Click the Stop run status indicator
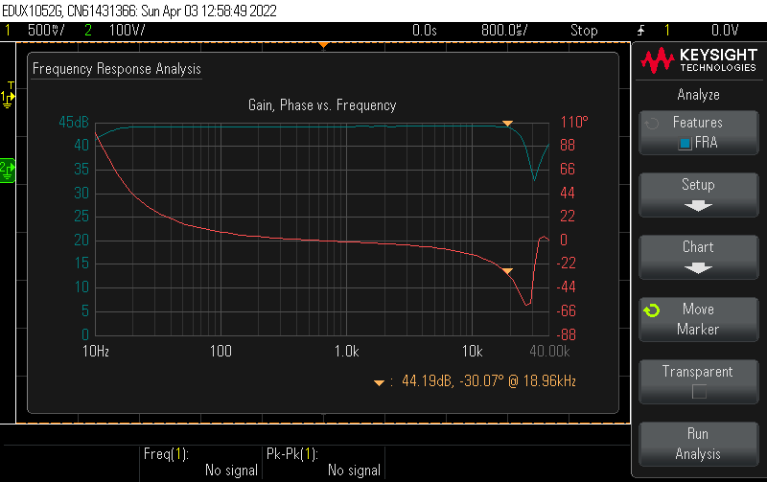767x482 pixels. (x=584, y=31)
